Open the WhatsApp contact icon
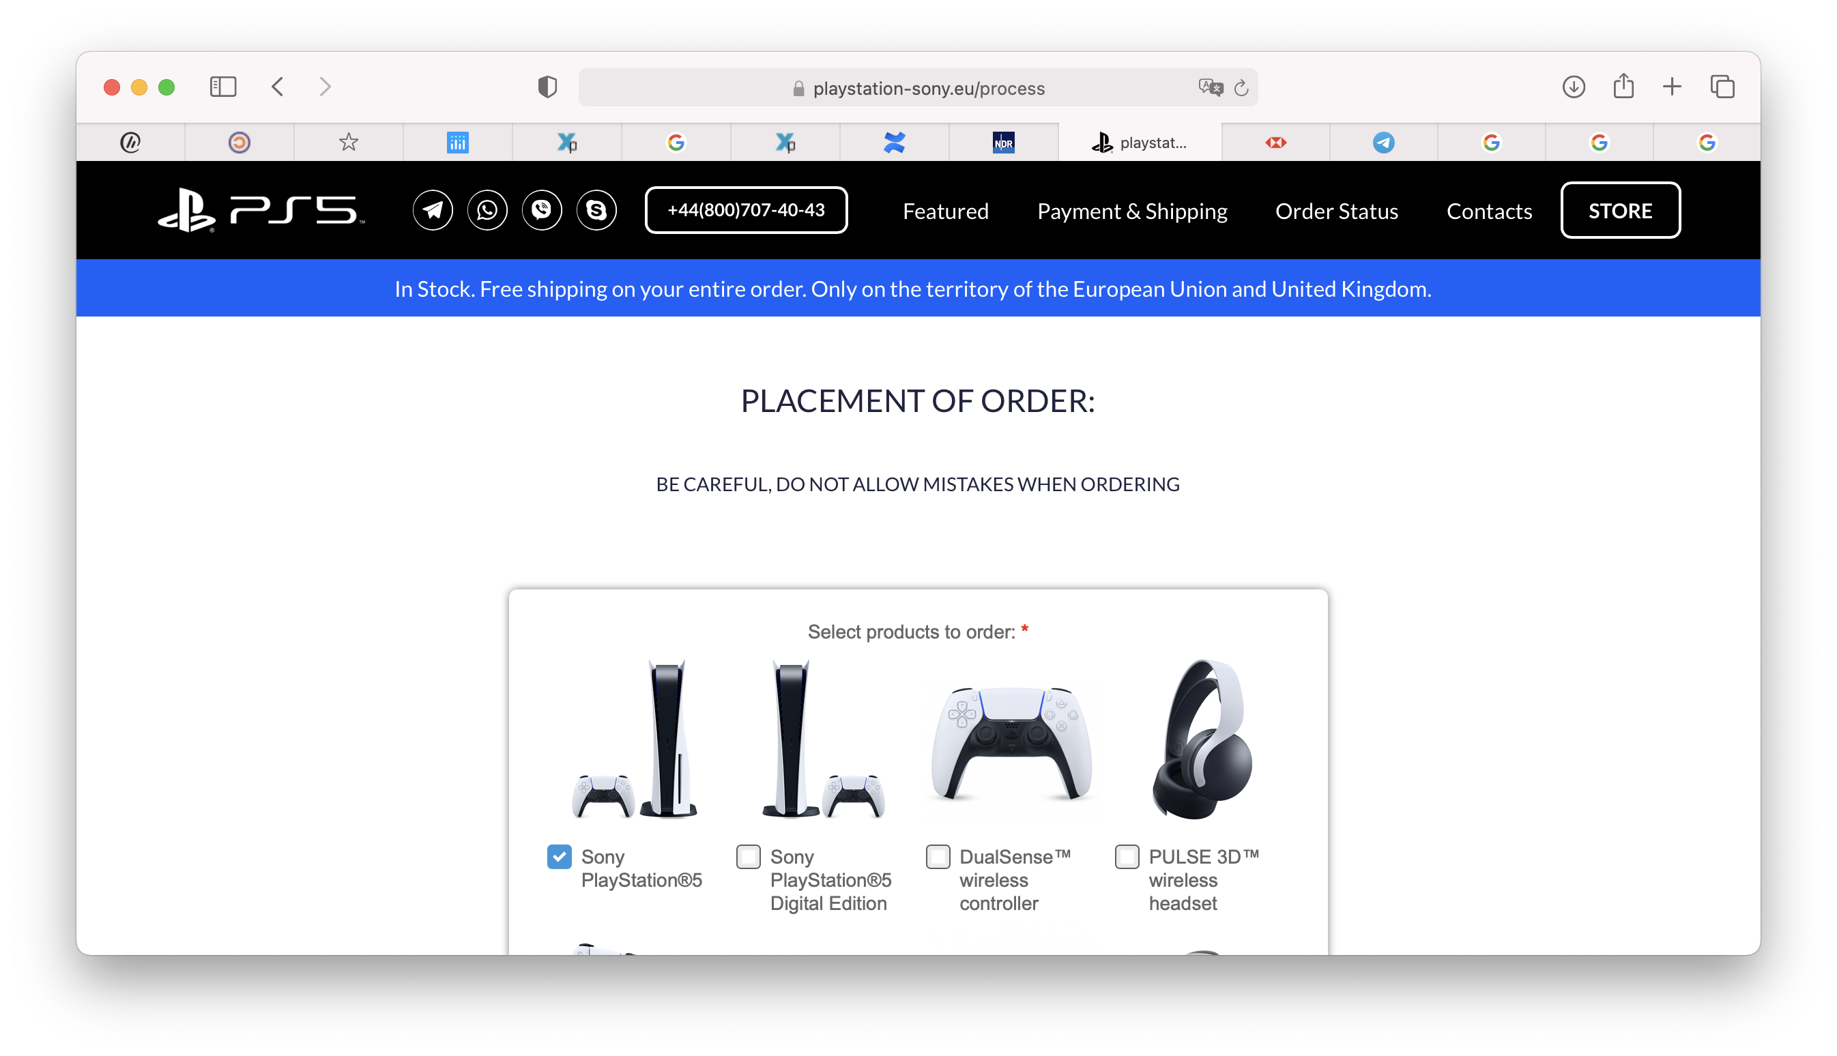Viewport: 1837px width, 1056px height. tap(487, 210)
